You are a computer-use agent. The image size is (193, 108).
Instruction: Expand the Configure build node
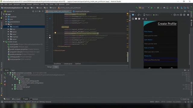(x=12, y=85)
